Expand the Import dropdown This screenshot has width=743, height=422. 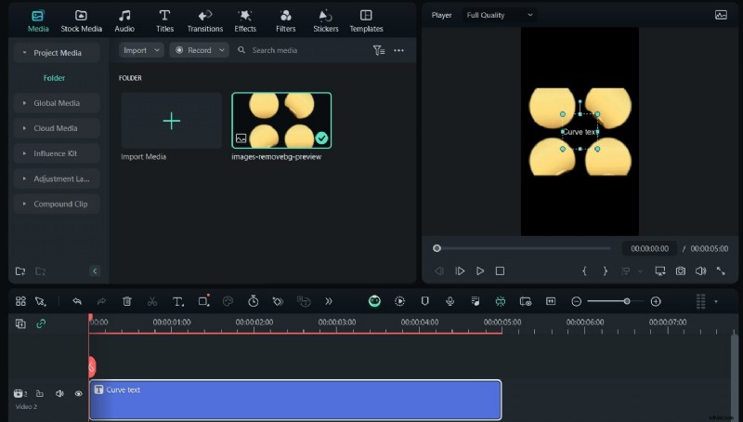pos(140,50)
